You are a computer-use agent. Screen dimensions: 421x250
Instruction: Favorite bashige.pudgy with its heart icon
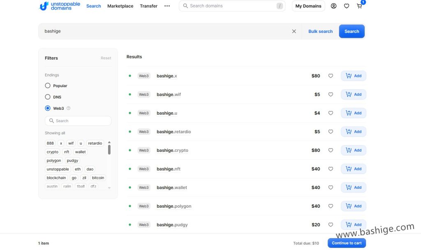pyautogui.click(x=331, y=225)
